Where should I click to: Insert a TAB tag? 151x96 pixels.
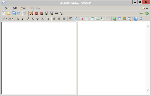tap(56, 13)
